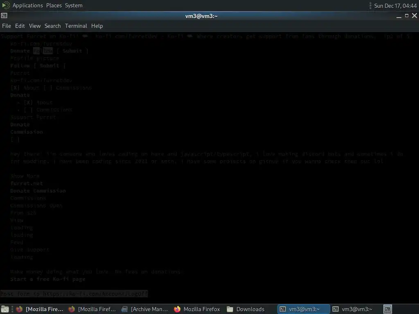Click the 'From $20' text

(x=23, y=213)
